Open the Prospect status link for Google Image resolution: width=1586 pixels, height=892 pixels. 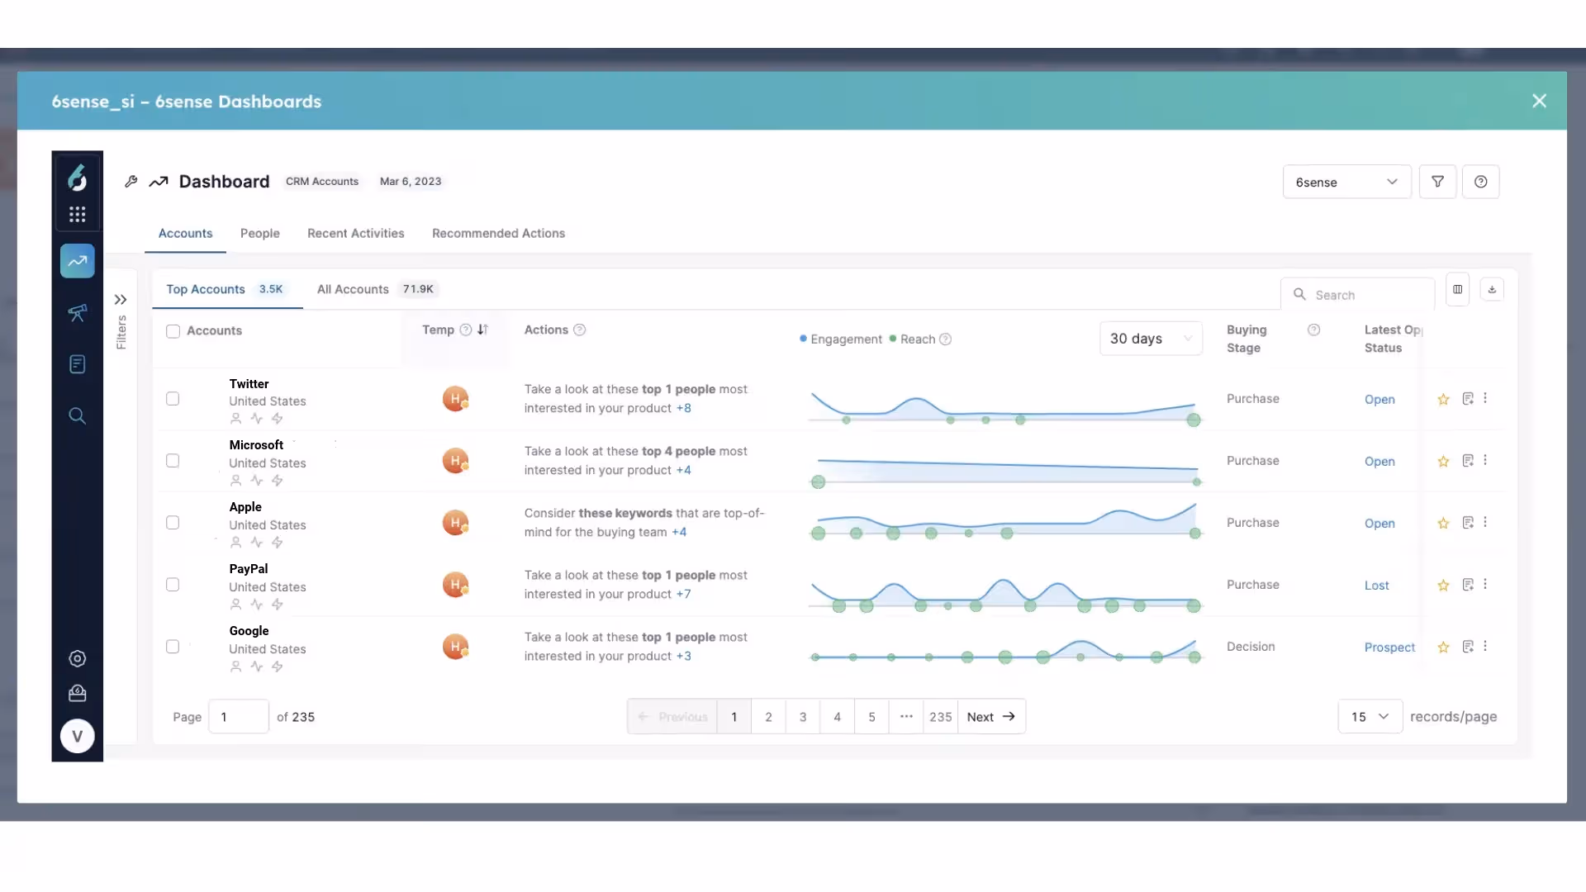1389,648
